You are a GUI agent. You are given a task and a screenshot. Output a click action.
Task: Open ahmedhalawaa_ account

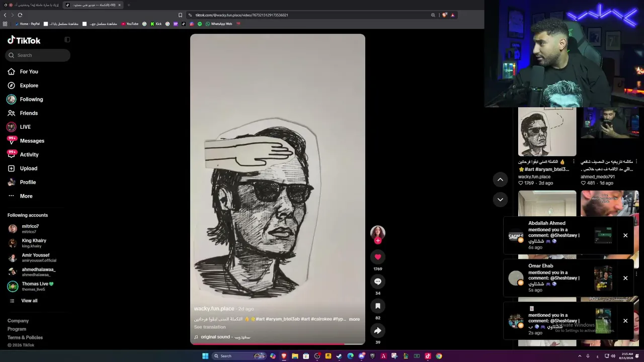click(x=32, y=272)
